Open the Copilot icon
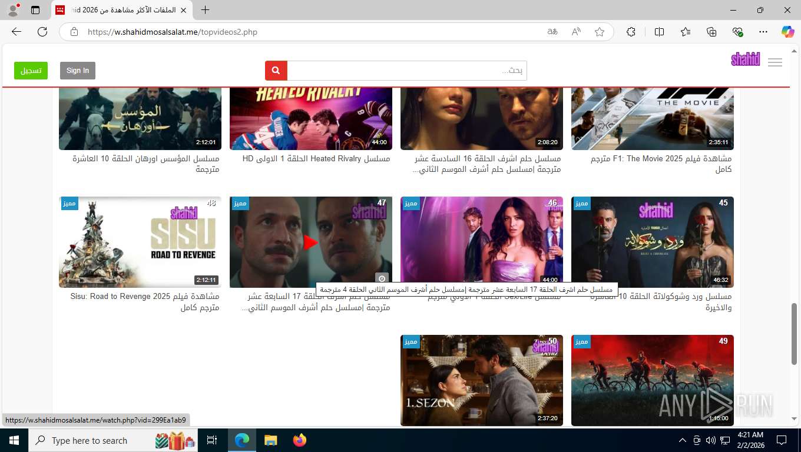Screen dimensions: 801x452 click(x=788, y=32)
